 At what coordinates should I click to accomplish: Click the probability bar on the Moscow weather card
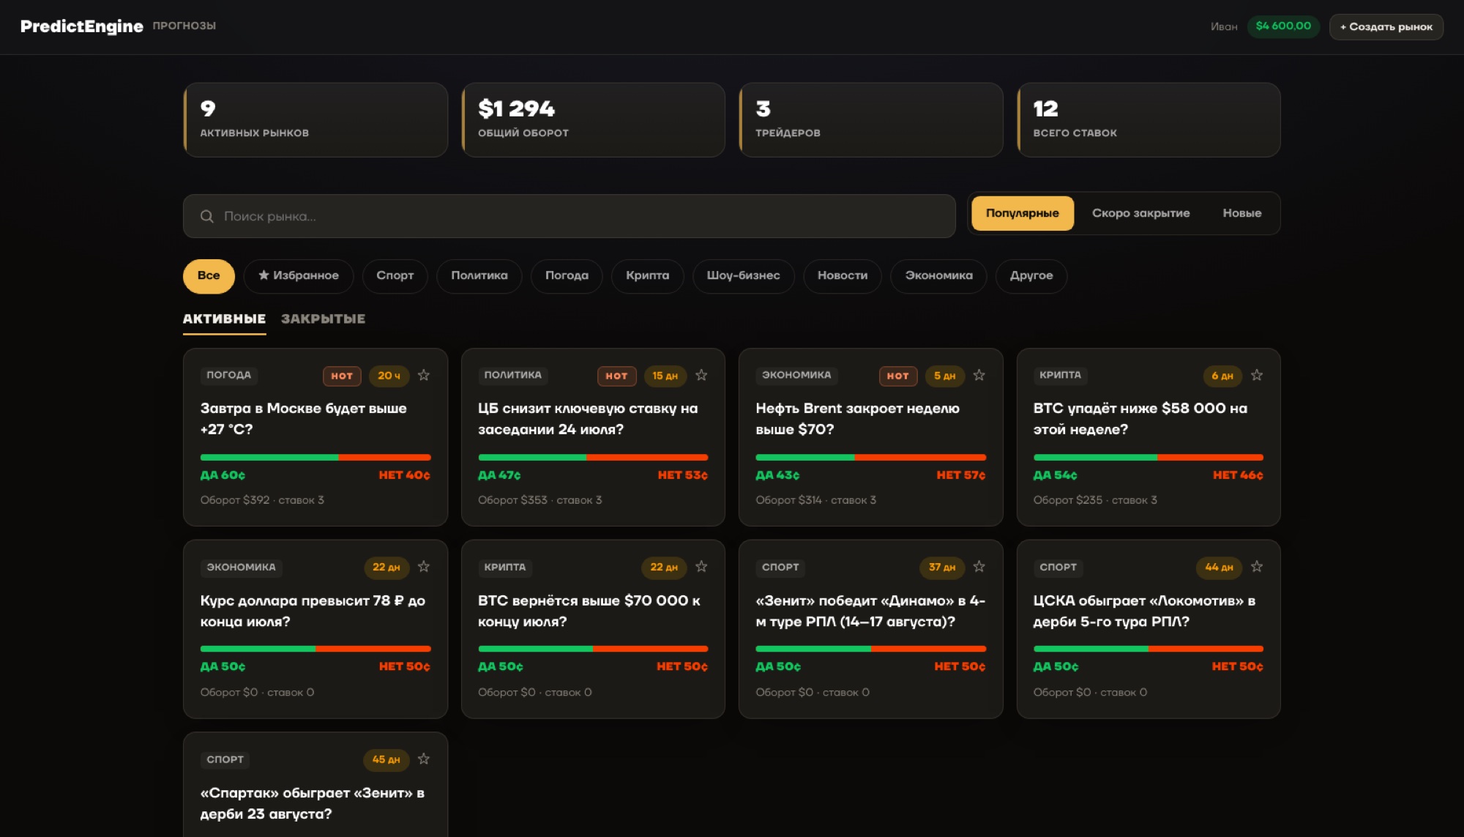[x=315, y=458]
